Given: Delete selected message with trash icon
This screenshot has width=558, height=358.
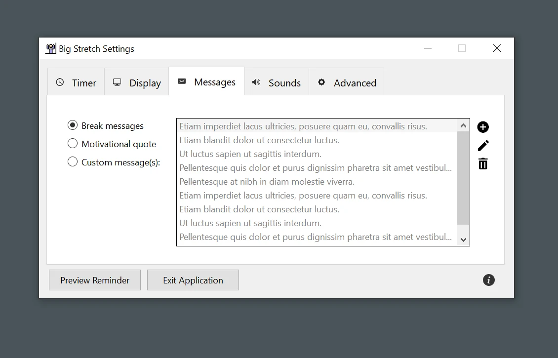Looking at the screenshot, I should tap(483, 164).
